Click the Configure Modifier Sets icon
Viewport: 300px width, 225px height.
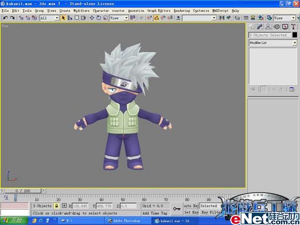pos(292,89)
